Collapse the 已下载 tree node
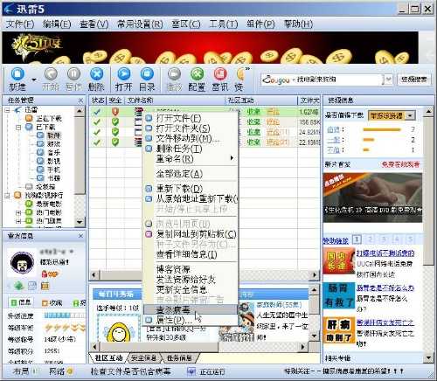Viewport: 437px width, 381px height. 18,128
